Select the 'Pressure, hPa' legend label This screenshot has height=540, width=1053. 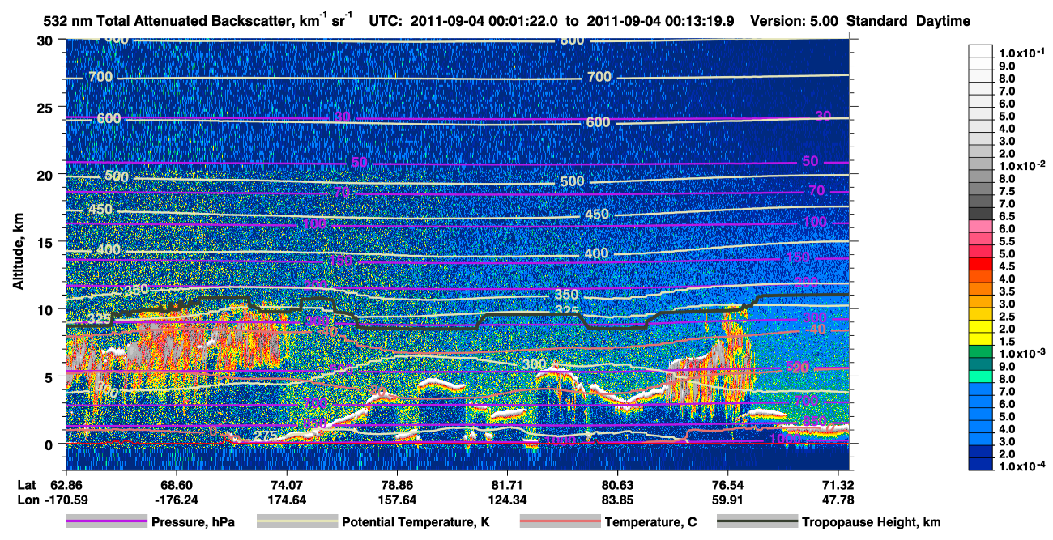coord(193,523)
